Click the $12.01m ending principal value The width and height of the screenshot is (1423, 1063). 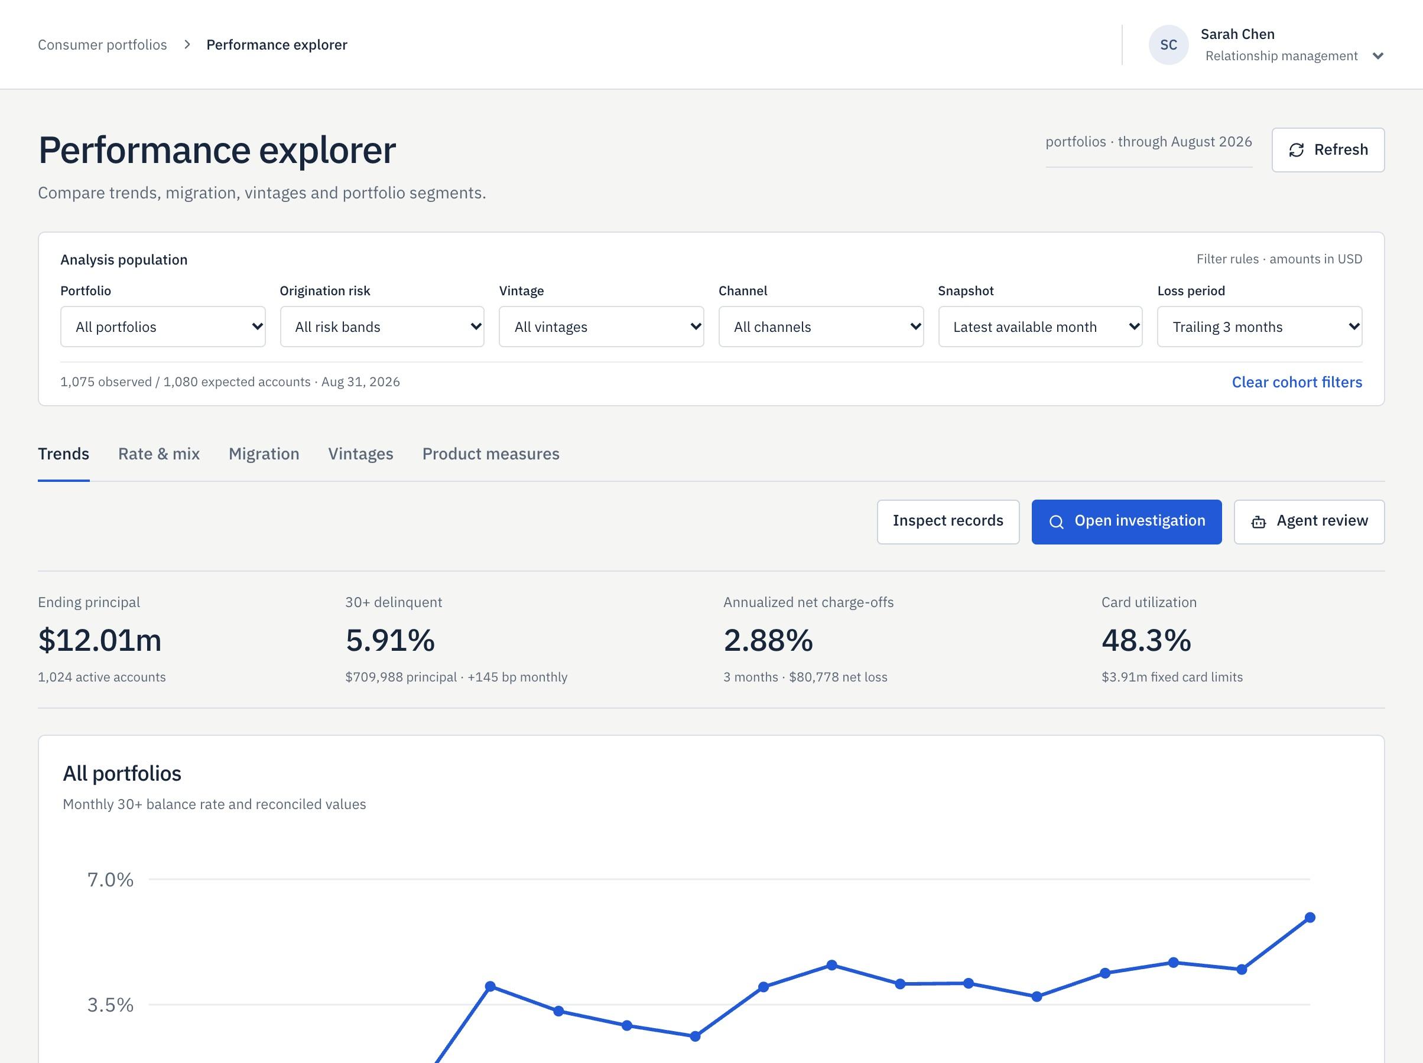(100, 641)
